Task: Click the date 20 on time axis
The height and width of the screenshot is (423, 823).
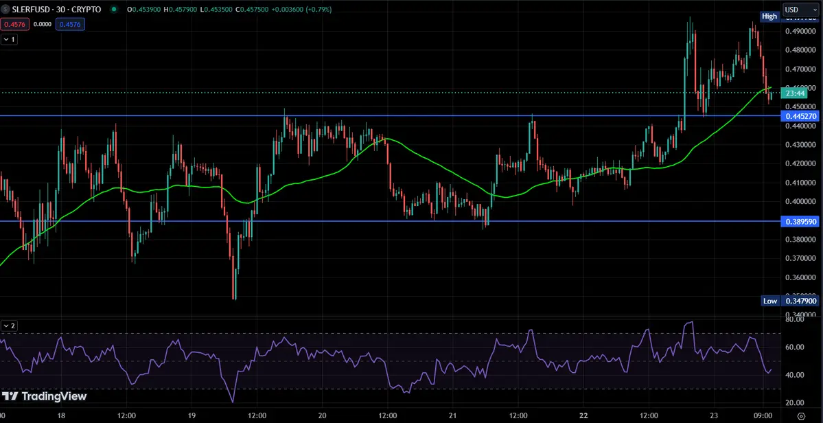Action: point(322,414)
